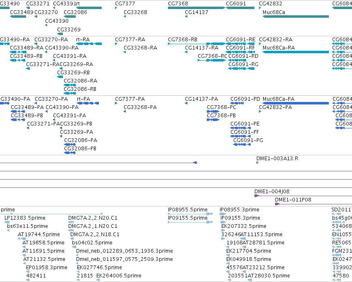Click protein CG33268-PA label
Viewport: 352px width, 282px height.
click(x=140, y=107)
